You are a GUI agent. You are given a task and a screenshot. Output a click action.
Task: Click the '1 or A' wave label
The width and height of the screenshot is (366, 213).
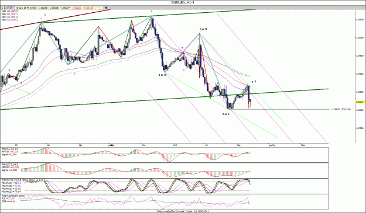point(162,75)
